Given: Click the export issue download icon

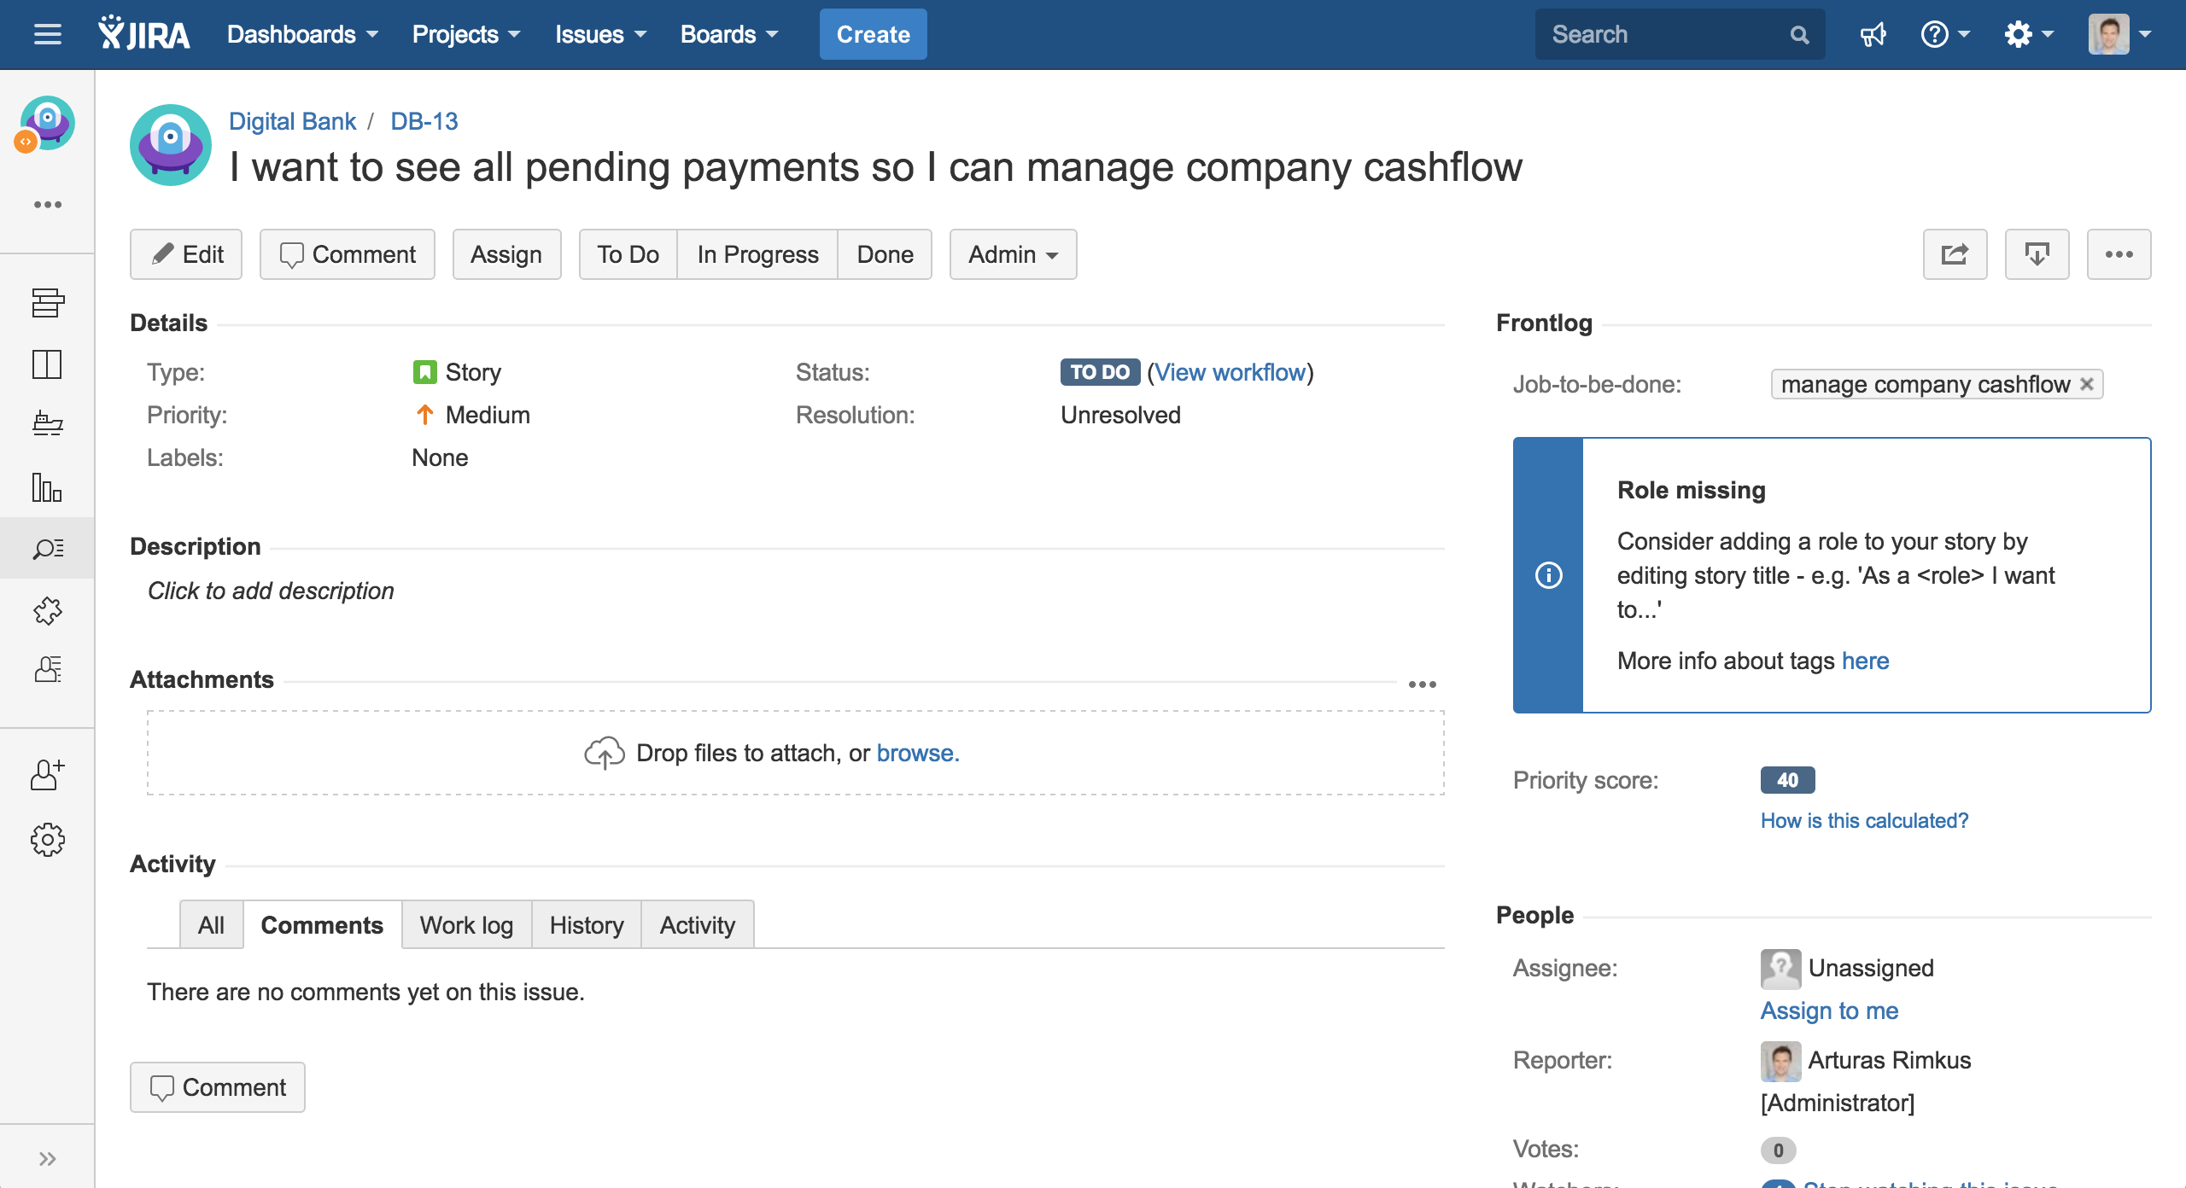Looking at the screenshot, I should pos(2037,254).
